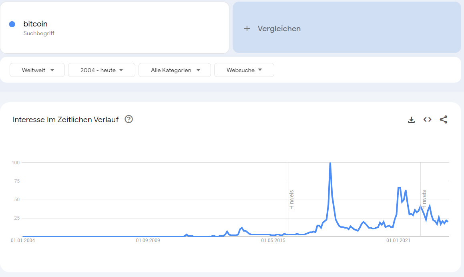Open the help icon beside Interesse Im Zeitlichen Verlauf
The width and height of the screenshot is (464, 277).
pyautogui.click(x=129, y=119)
